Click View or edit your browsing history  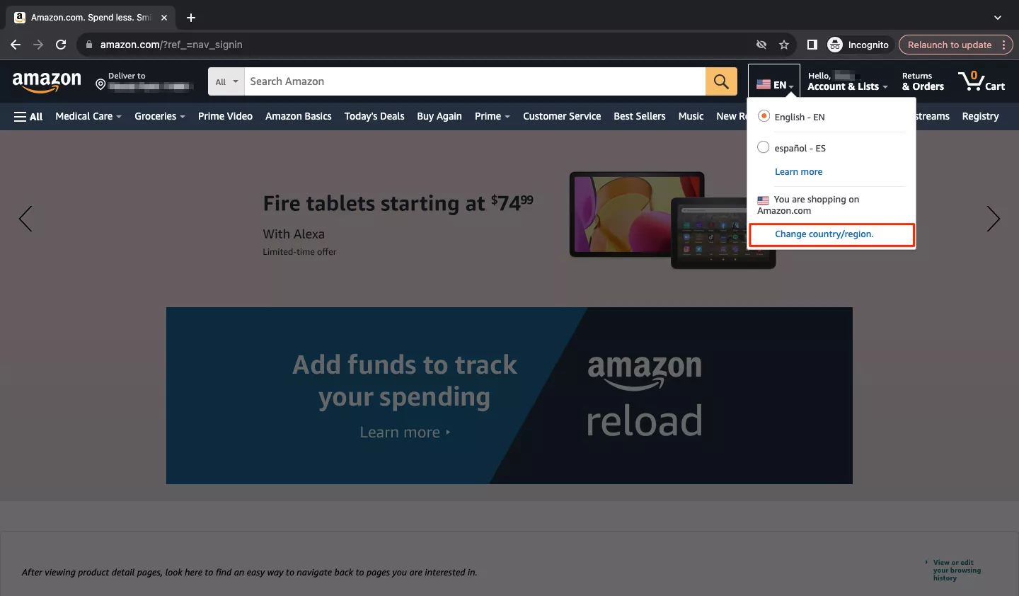click(956, 571)
